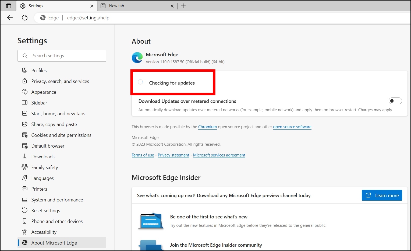Click the lock icon for Privacy settings
This screenshot has width=411, height=251.
tap(24, 81)
